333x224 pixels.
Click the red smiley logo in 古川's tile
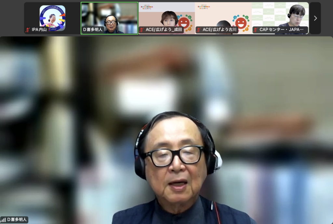tap(241, 22)
